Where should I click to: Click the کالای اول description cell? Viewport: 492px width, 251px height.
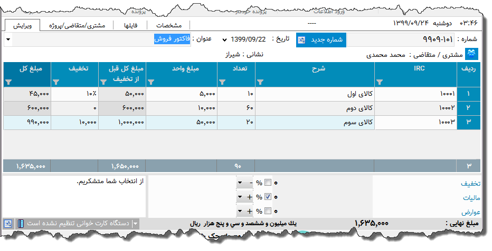coord(315,94)
